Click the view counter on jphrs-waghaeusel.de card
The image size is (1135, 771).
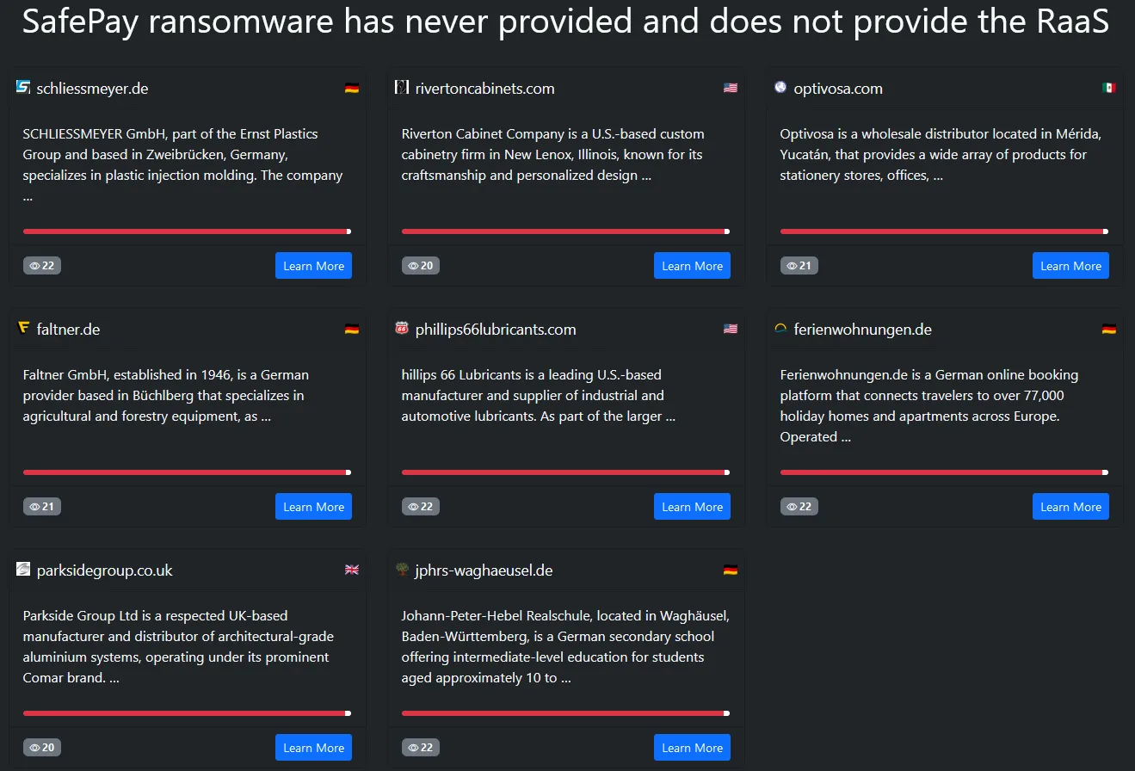(421, 748)
